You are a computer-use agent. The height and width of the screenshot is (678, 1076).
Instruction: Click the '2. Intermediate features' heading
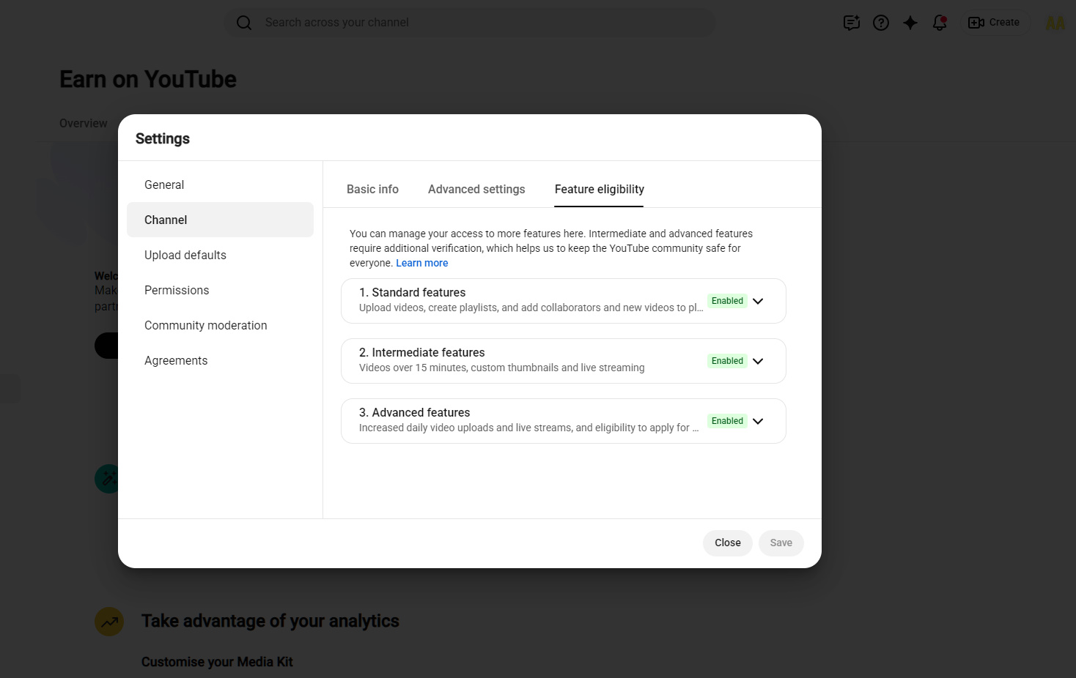point(421,352)
